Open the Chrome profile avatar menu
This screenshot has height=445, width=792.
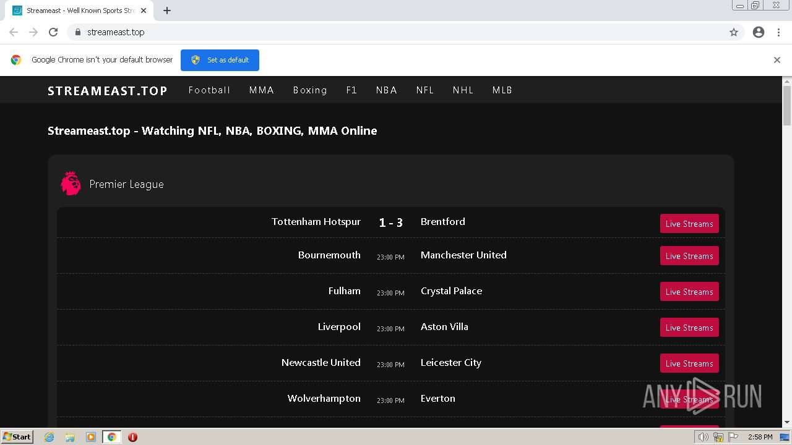pyautogui.click(x=759, y=32)
